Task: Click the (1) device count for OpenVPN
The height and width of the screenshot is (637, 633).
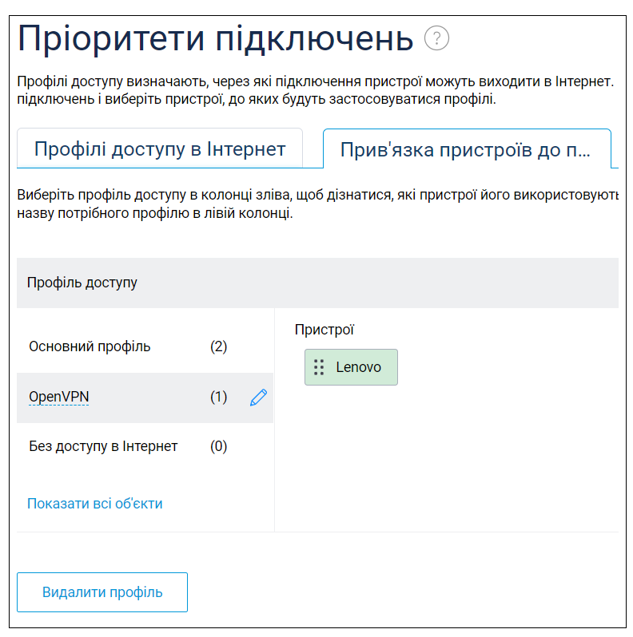Action: click(x=218, y=397)
